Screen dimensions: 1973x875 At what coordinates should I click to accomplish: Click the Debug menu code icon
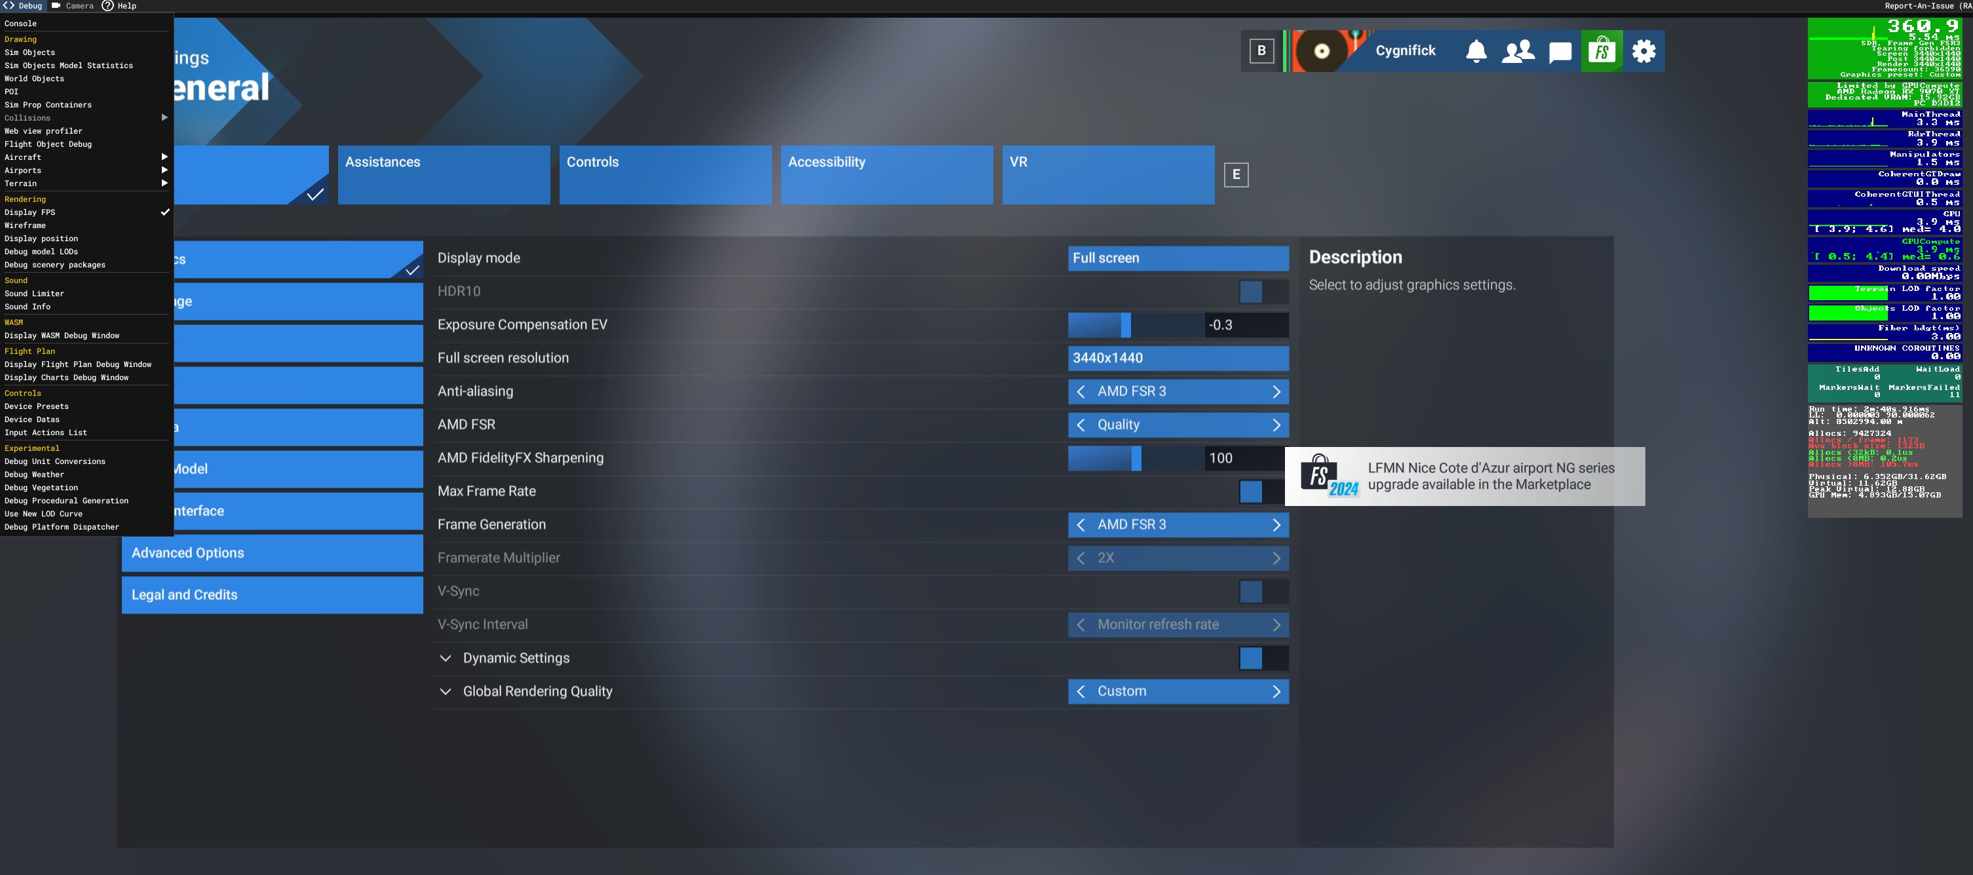pyautogui.click(x=9, y=5)
